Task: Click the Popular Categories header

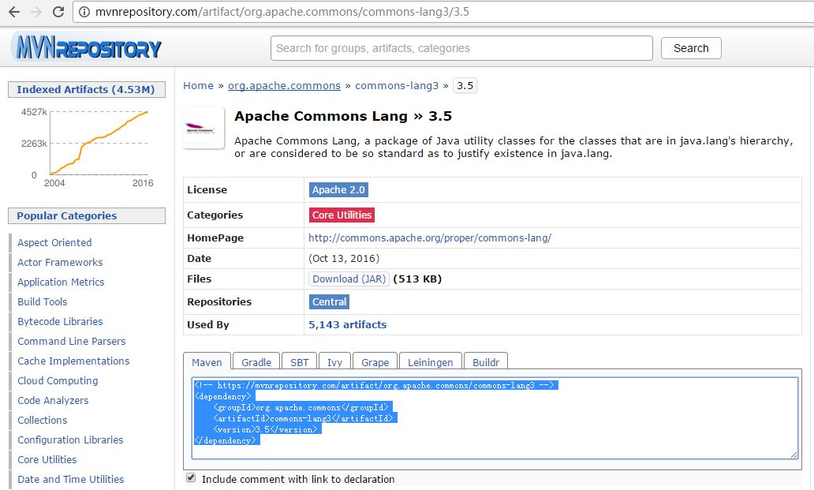Action: tap(87, 215)
